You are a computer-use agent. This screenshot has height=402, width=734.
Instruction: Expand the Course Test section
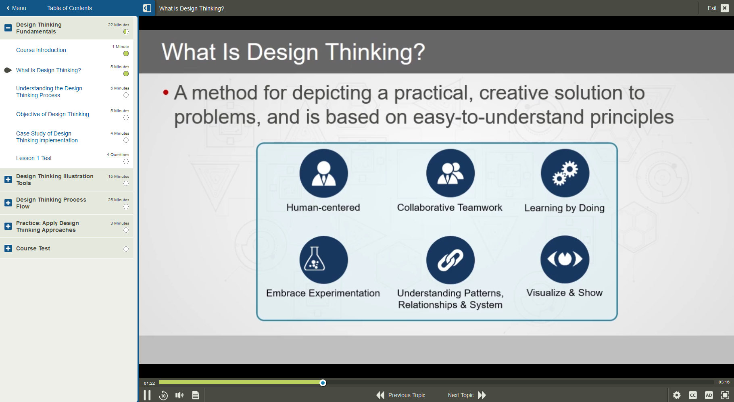(8, 248)
